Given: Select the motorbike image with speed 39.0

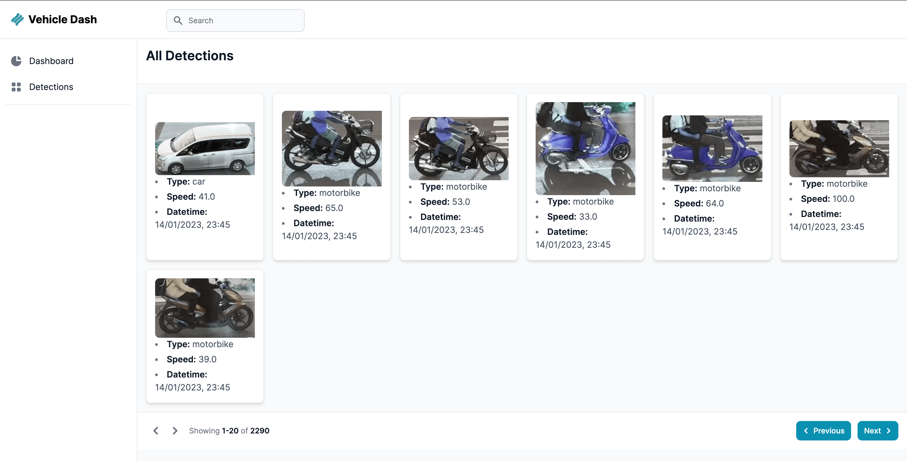Looking at the screenshot, I should (205, 308).
